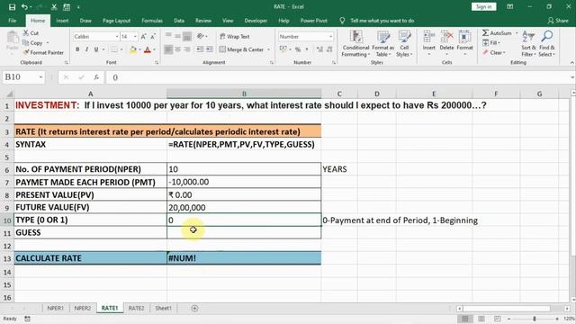
Task: Open the RATE2 sheet tab
Action: click(x=136, y=308)
